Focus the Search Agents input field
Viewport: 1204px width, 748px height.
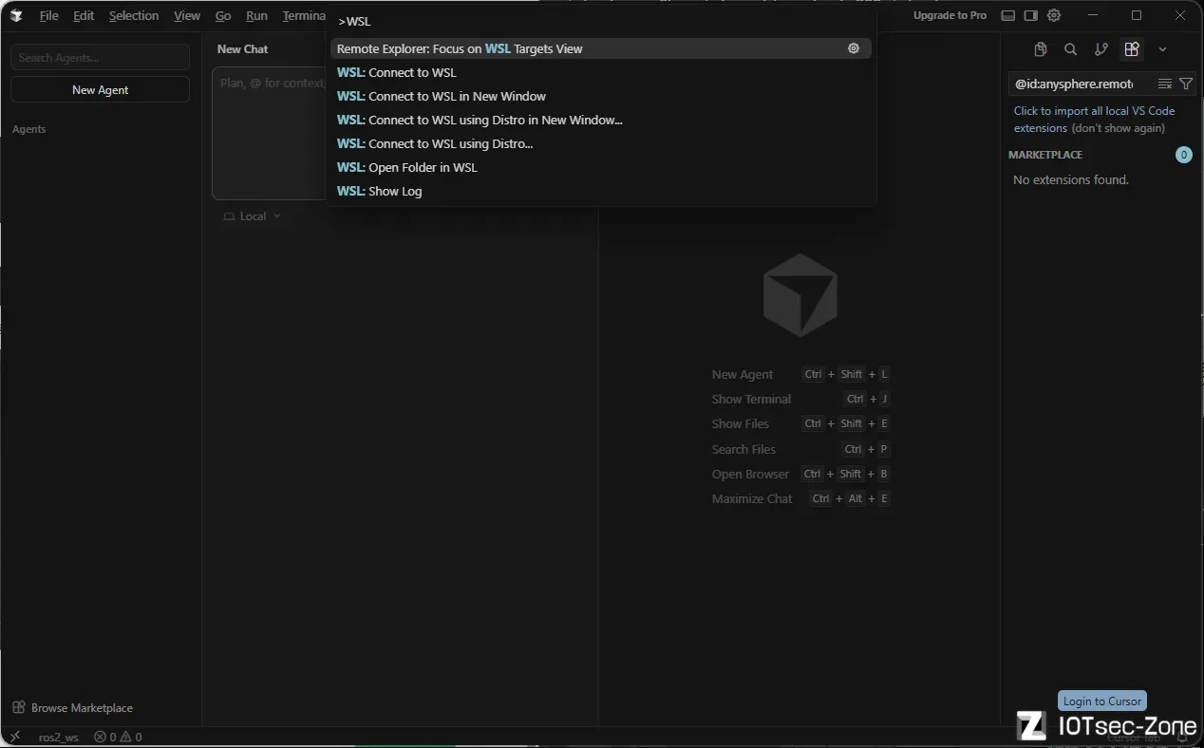point(100,58)
